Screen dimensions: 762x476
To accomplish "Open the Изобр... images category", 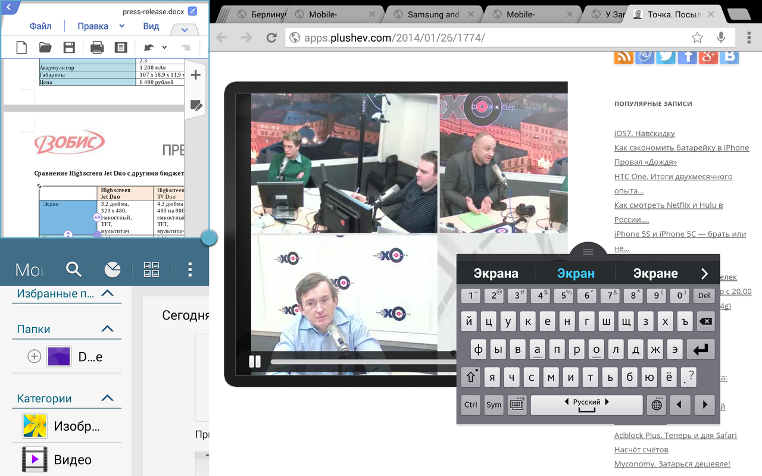I will tap(67, 426).
